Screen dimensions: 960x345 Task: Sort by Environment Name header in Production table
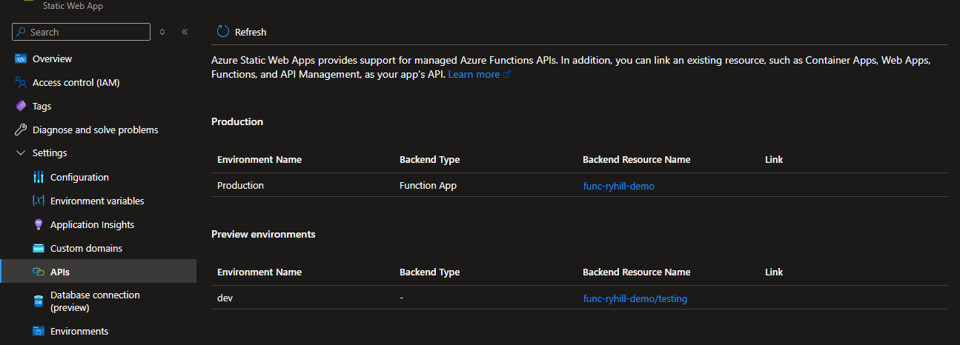(x=259, y=160)
